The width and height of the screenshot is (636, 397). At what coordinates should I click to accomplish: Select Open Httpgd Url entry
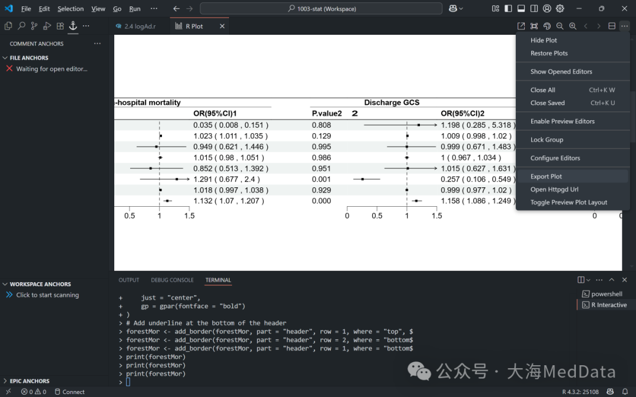573,189
